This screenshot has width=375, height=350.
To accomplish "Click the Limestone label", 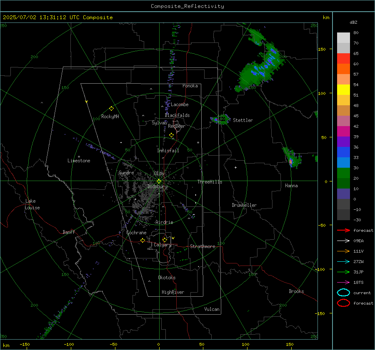I will point(79,161).
